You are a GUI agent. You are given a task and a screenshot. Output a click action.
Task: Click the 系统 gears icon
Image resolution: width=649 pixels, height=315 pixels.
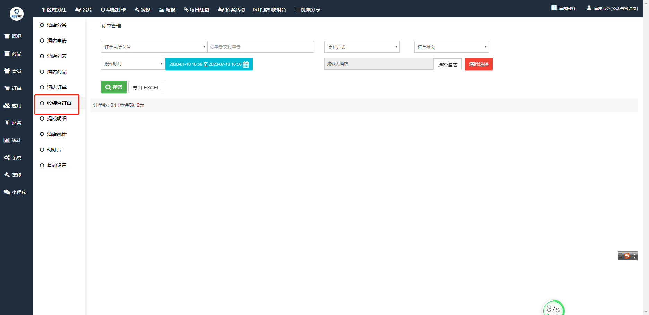7,157
